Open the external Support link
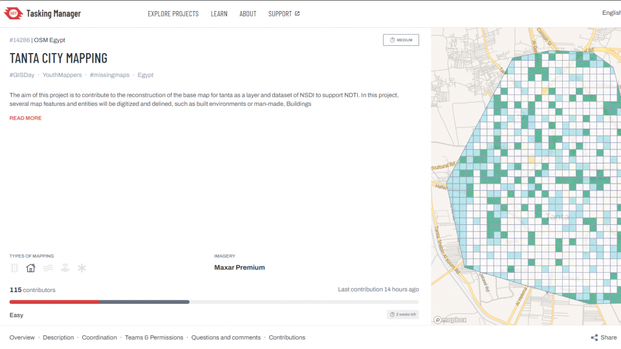 pyautogui.click(x=284, y=14)
